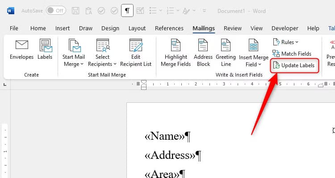The height and width of the screenshot is (178, 335).
Task: Click Match Fields
Action: 292,54
